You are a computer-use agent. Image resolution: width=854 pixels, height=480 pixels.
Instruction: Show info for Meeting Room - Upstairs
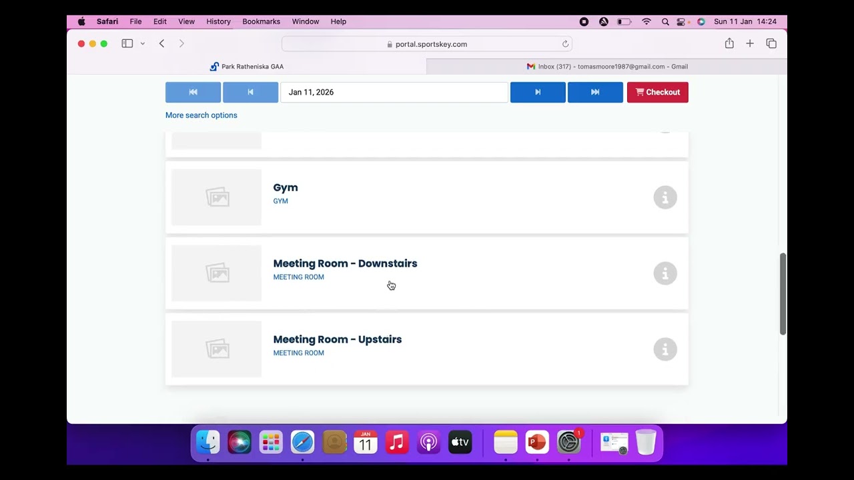[665, 349]
